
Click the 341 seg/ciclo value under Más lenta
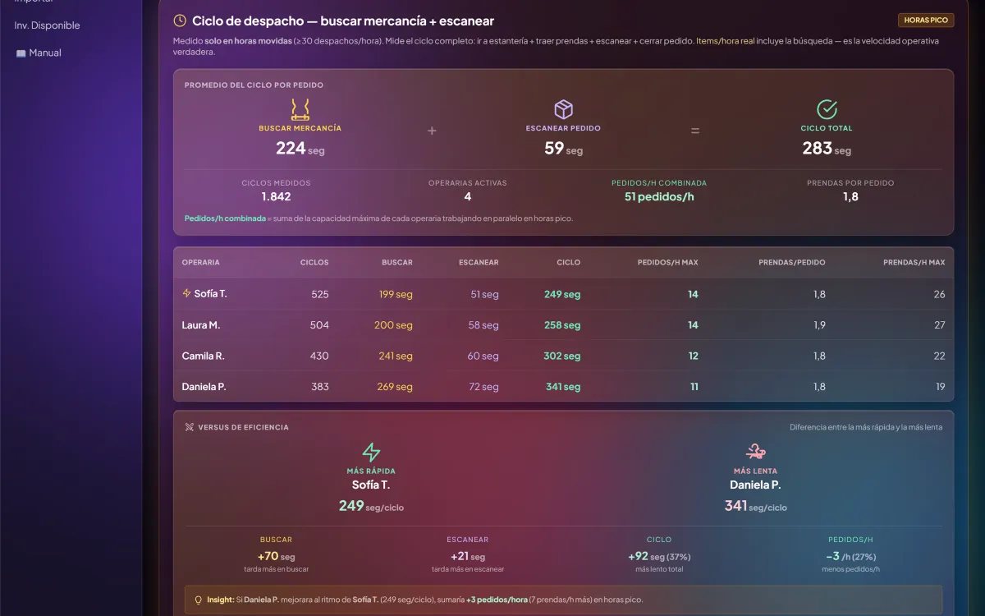point(756,506)
